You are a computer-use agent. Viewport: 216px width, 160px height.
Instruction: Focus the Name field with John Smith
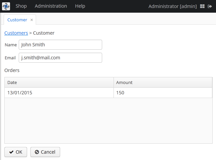[x=60, y=45]
